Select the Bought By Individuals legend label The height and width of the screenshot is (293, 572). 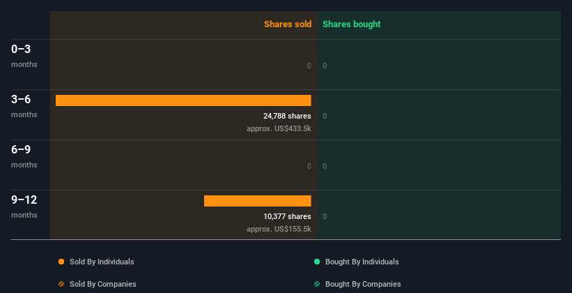(362, 262)
